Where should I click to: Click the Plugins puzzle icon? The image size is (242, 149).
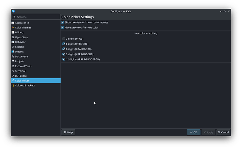pyautogui.click(x=13, y=51)
